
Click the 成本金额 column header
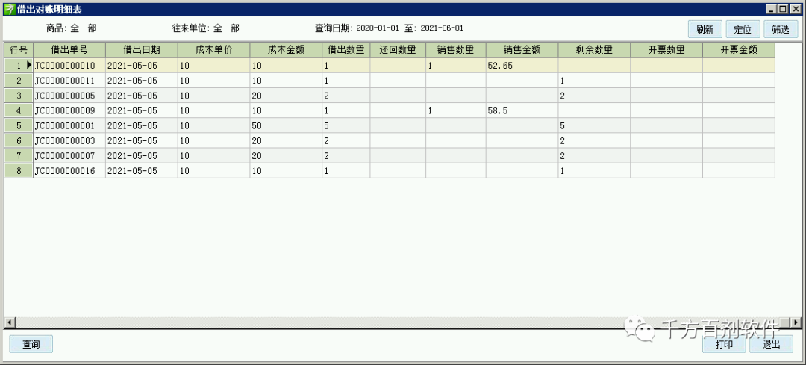click(285, 50)
